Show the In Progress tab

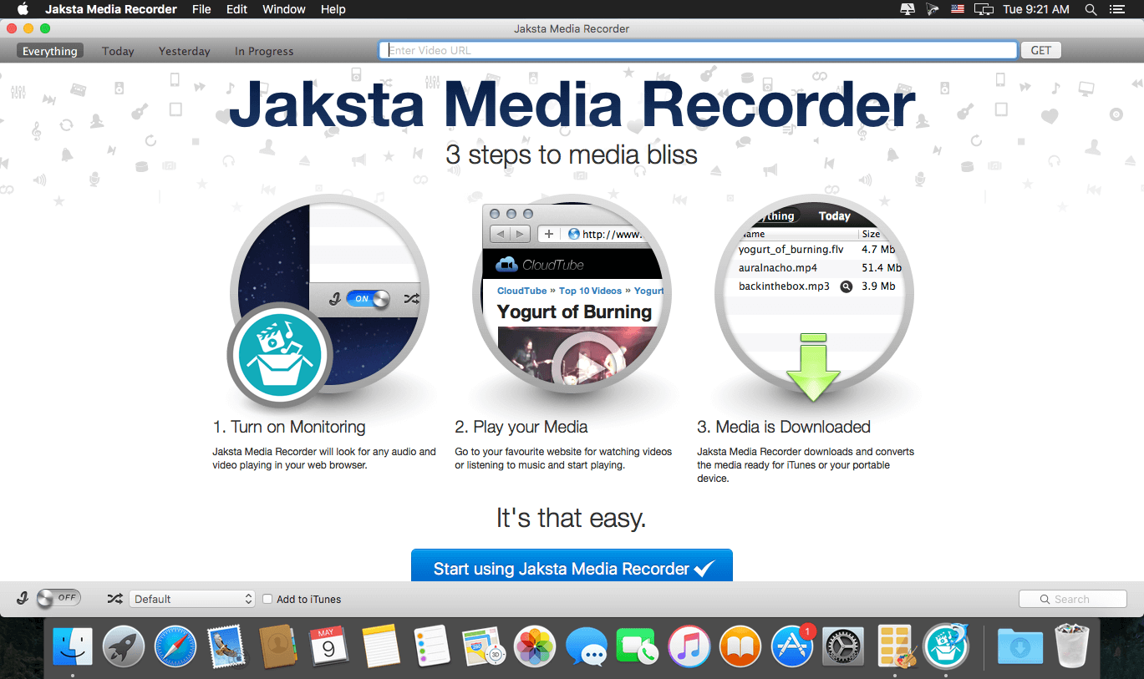pos(264,51)
